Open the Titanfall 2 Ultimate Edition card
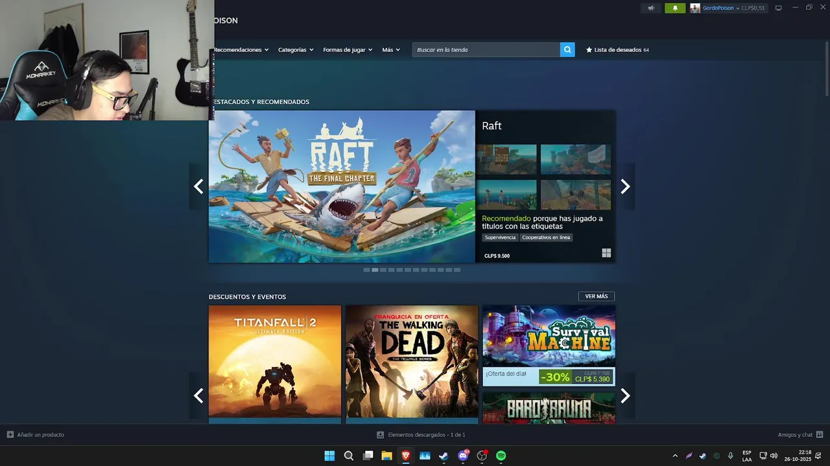830x466 pixels. coord(275,364)
